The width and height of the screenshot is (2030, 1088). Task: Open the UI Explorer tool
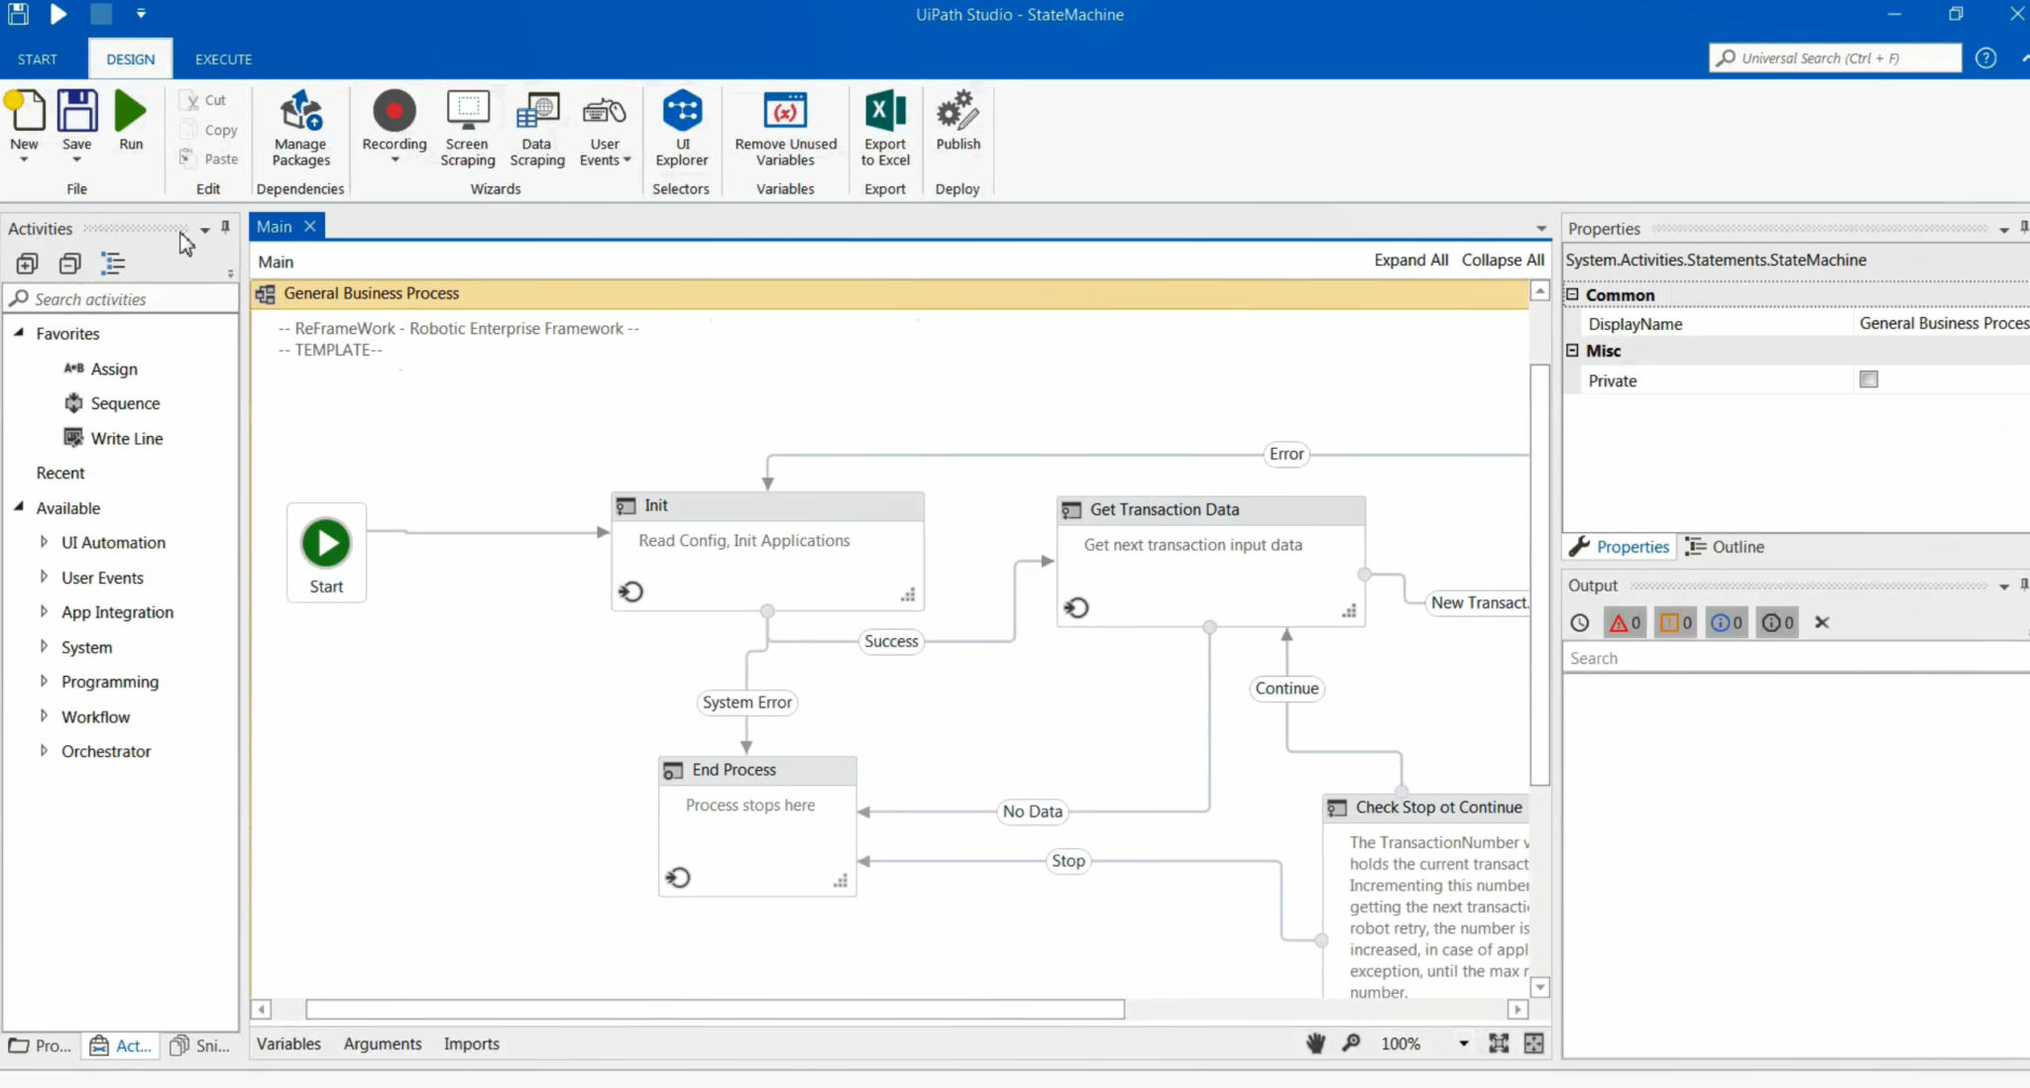tap(681, 127)
